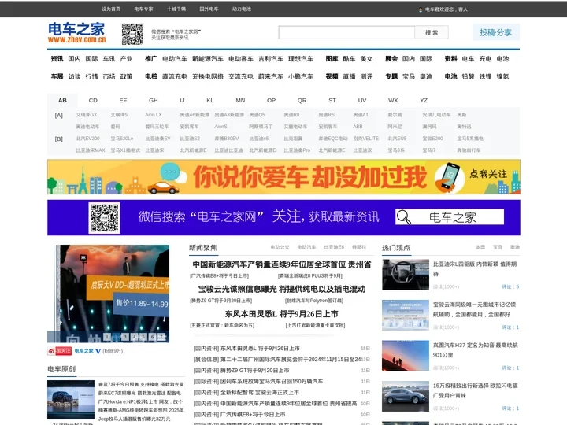The height and width of the screenshot is (425, 567).
Task: Click 直播 under video section
Action: tap(349, 76)
